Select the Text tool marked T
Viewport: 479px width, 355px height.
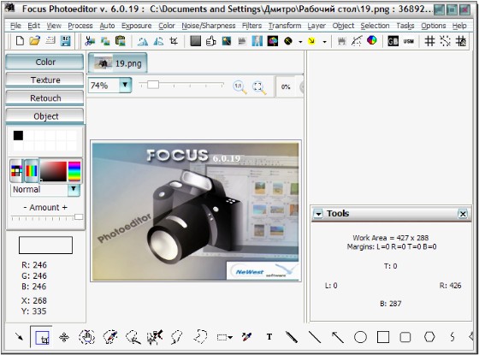point(269,337)
